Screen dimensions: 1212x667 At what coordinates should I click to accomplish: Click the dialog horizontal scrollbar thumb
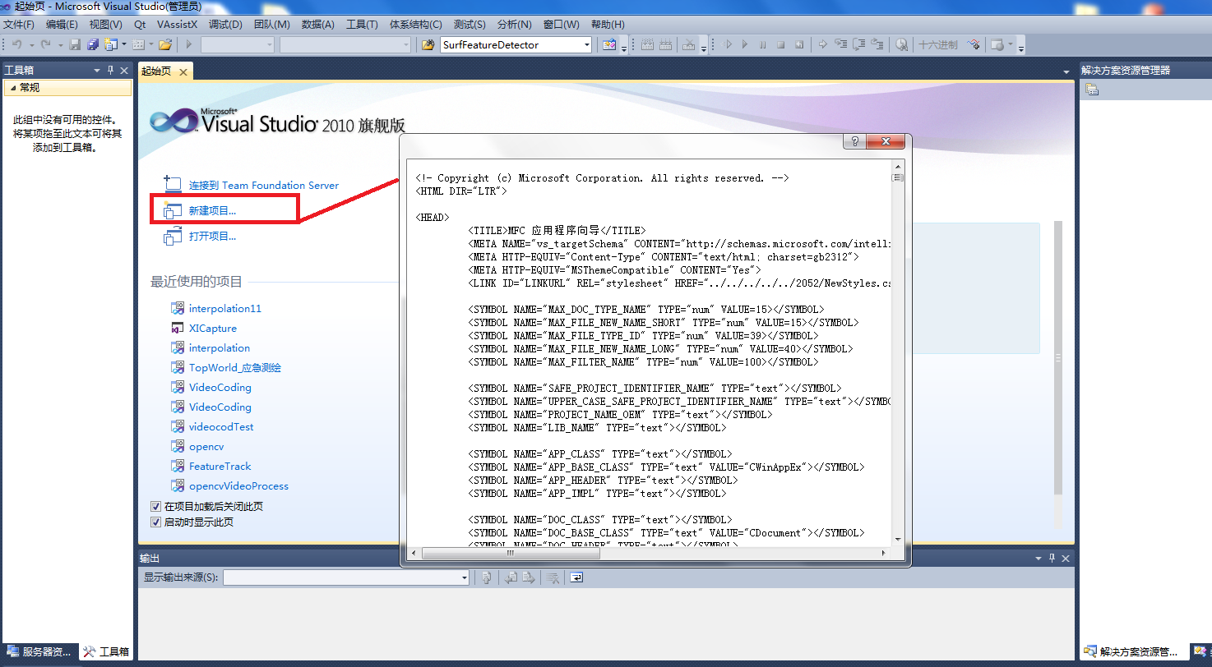coord(511,554)
